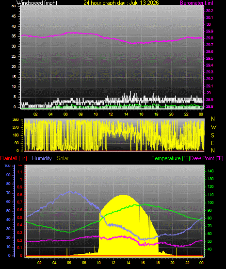
Task: Click windspeed scale value "35"
Action: [14, 36]
